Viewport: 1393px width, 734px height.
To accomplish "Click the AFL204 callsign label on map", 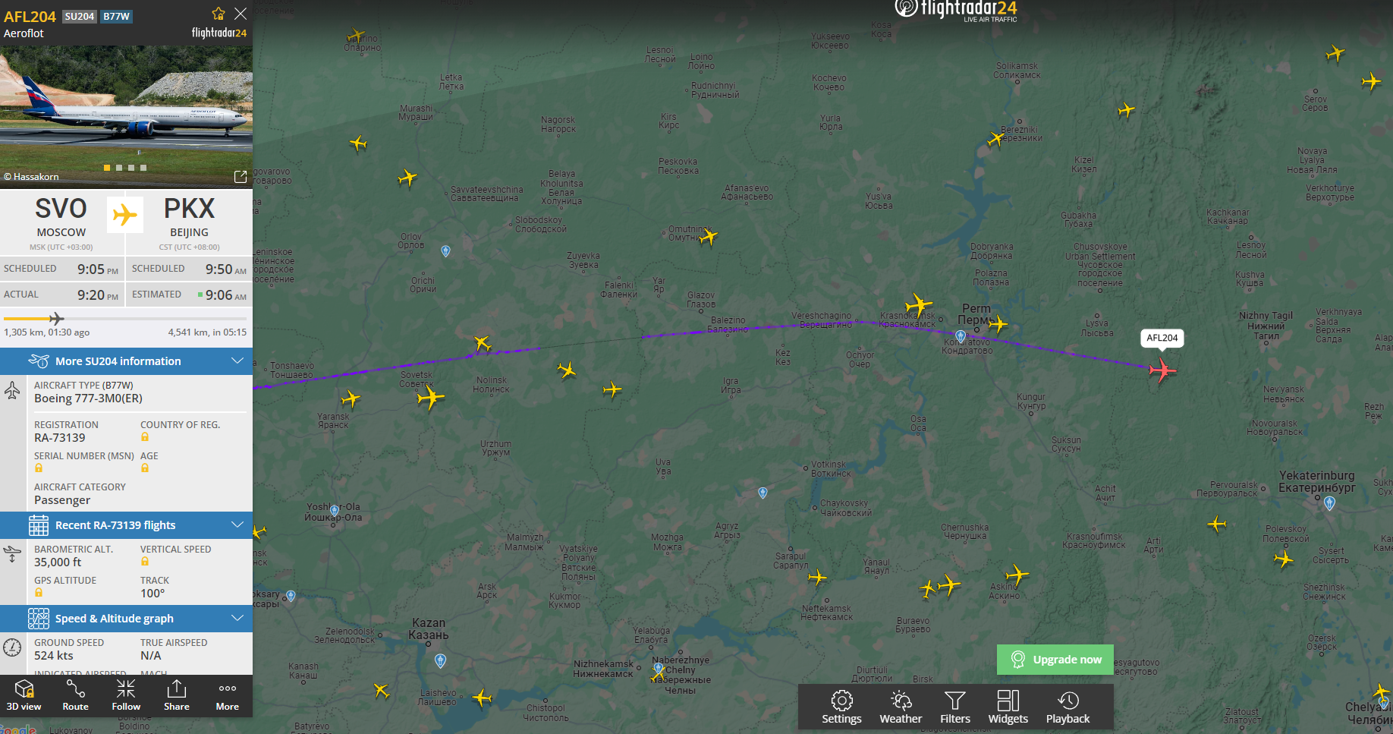I will (1162, 338).
